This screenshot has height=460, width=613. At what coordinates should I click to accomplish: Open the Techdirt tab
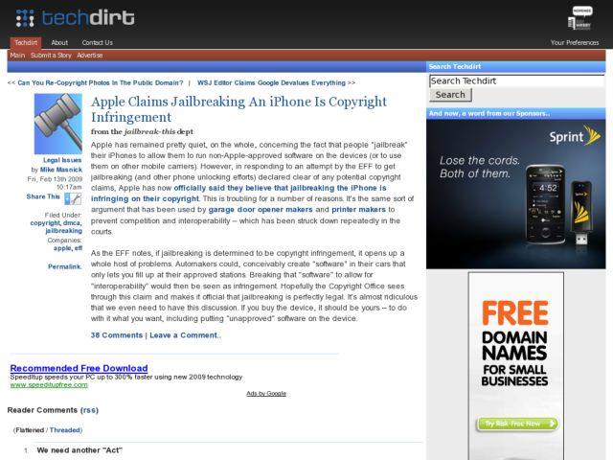tap(25, 42)
